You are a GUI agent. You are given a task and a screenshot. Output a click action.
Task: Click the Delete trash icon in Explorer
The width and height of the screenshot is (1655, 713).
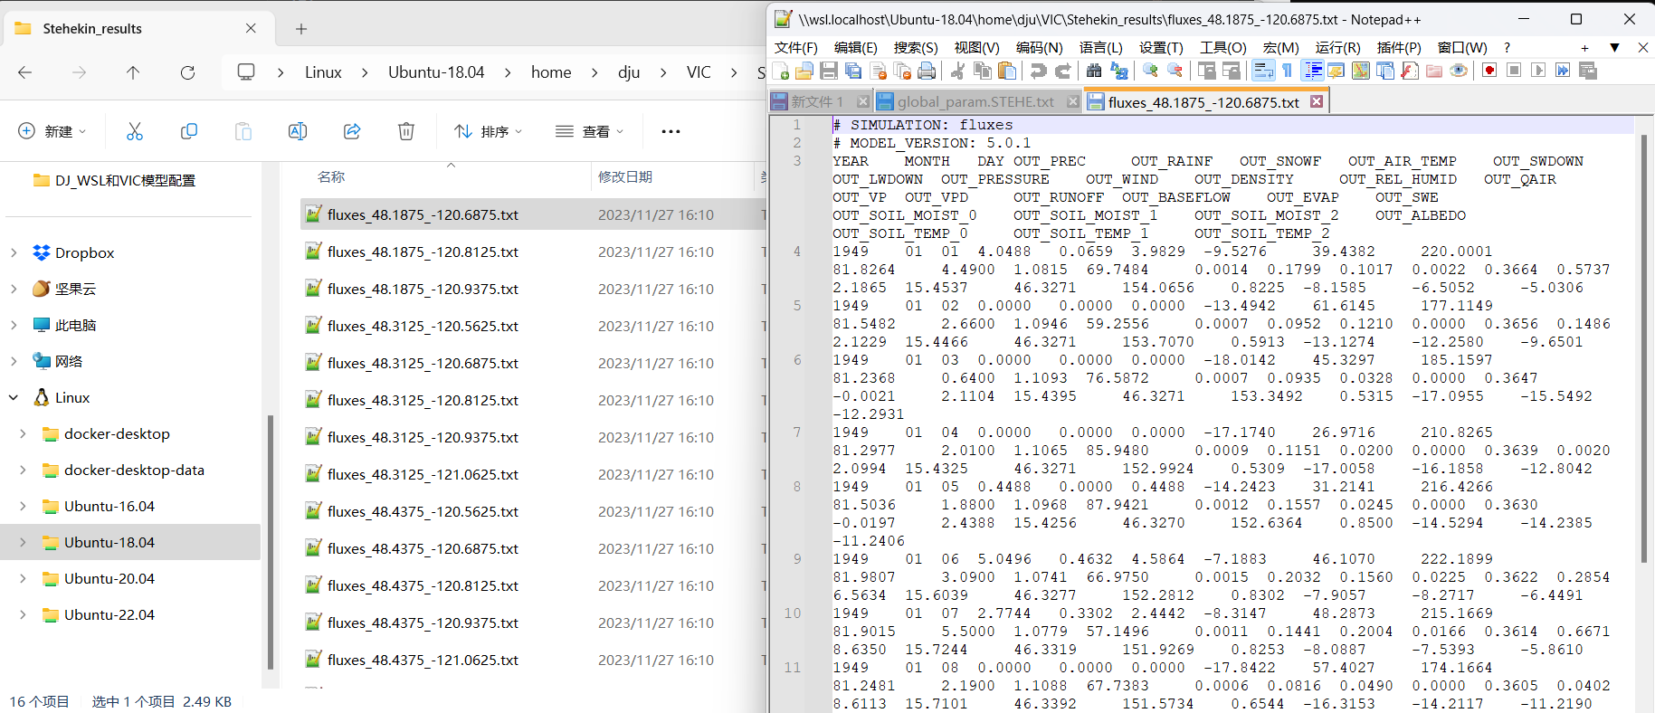[406, 131]
